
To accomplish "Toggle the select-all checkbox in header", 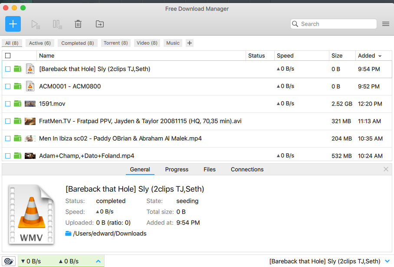I will tap(8, 56).
